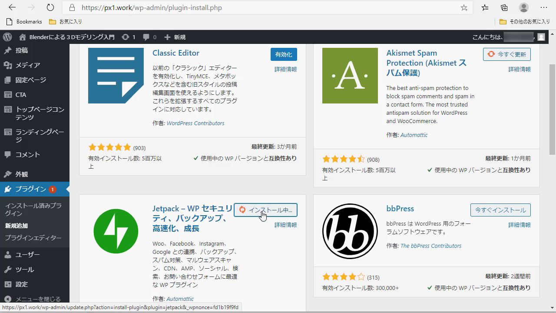Open the updates icon in admin bar
Screen dimensions: 556x313
coord(126,37)
